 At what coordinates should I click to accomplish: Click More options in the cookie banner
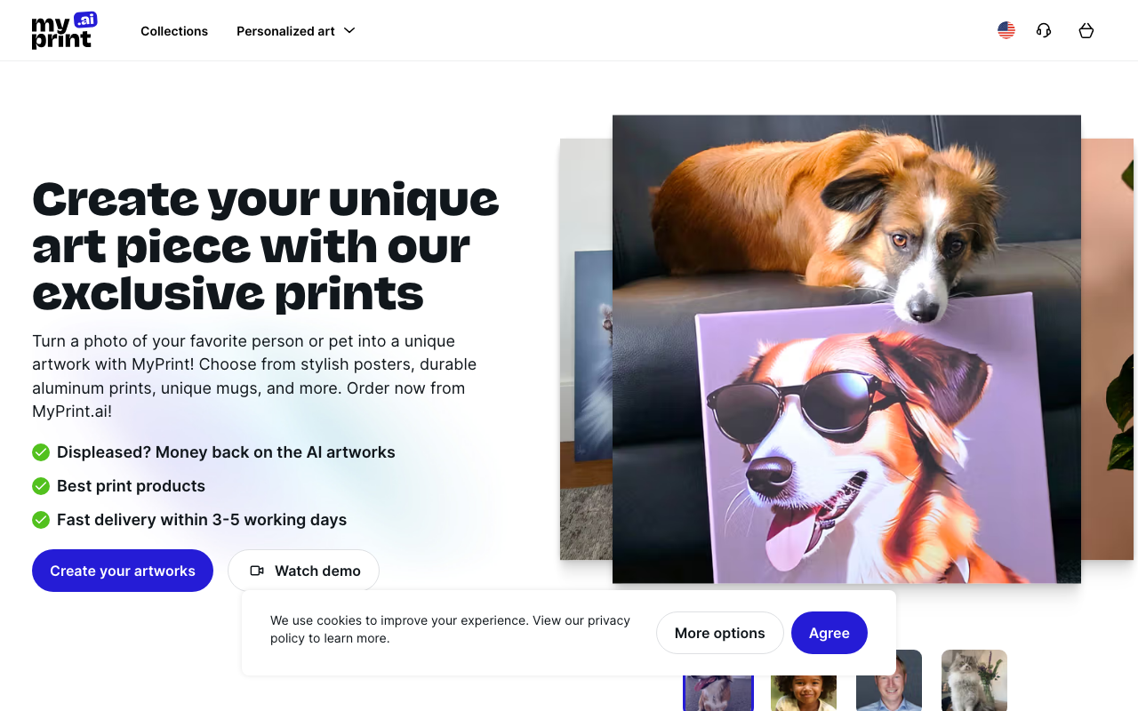coord(720,633)
